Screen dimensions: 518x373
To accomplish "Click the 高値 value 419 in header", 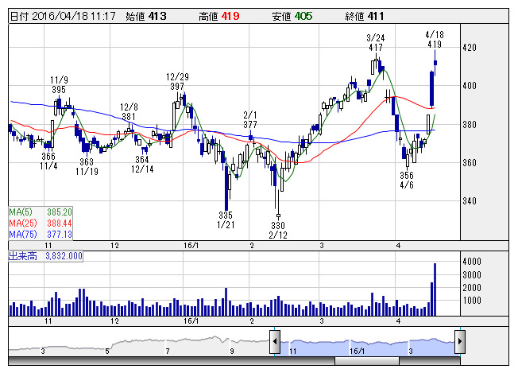I will coord(230,16).
